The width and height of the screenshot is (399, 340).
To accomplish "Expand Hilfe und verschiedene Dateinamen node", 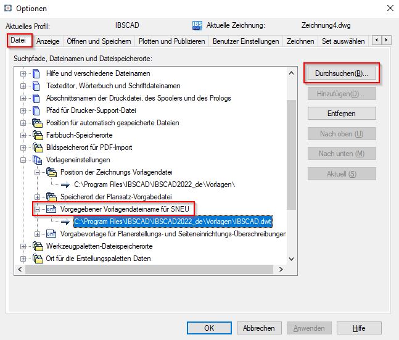I will (x=23, y=73).
